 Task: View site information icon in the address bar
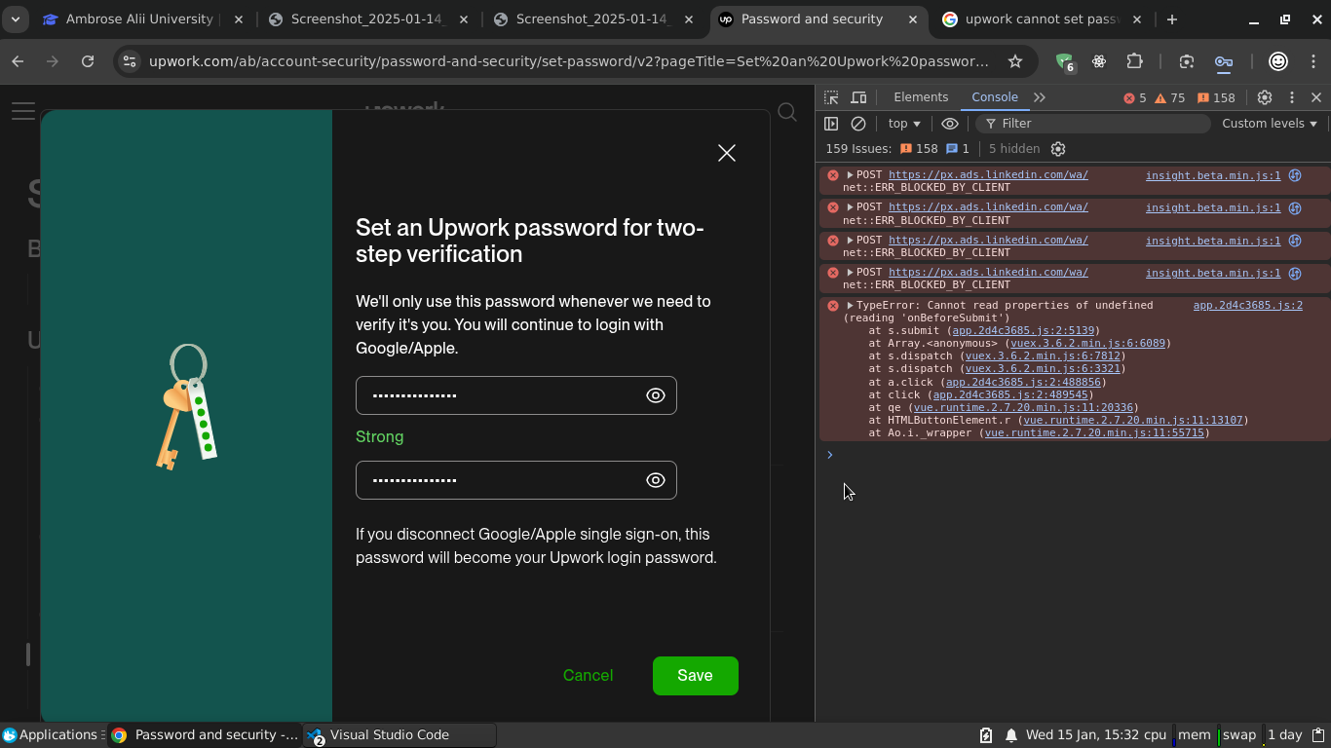click(x=129, y=61)
